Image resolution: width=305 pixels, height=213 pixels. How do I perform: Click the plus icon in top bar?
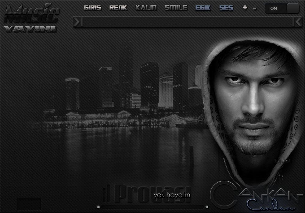point(245,8)
